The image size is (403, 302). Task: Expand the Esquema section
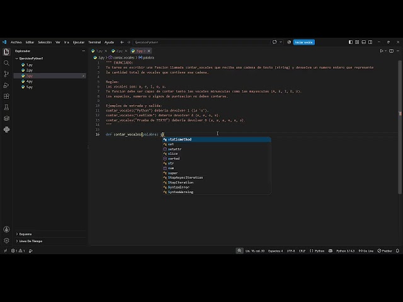pyautogui.click(x=25, y=234)
